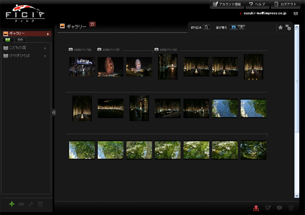Screen dimensions: 305x215
Task: Open album settings wrench icon
Action: [31, 204]
